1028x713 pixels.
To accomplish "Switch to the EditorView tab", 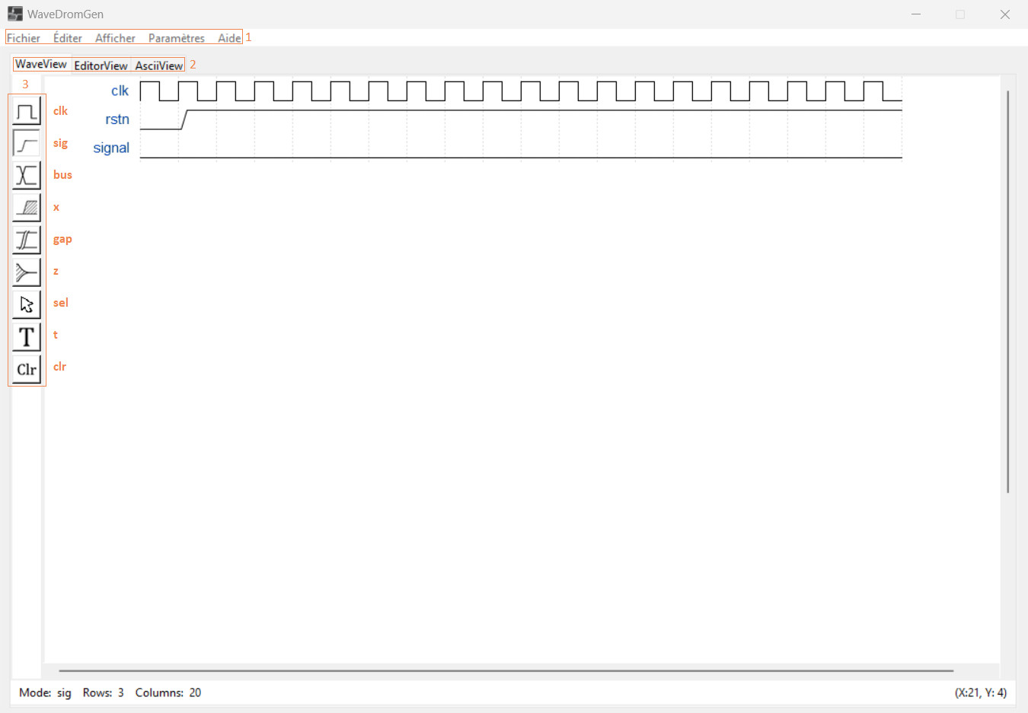I will pos(101,65).
